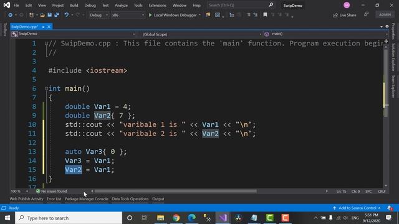Image resolution: width=399 pixels, height=224 pixels.
Task: Click the decrease indent toolbar icon
Action: click(249, 15)
